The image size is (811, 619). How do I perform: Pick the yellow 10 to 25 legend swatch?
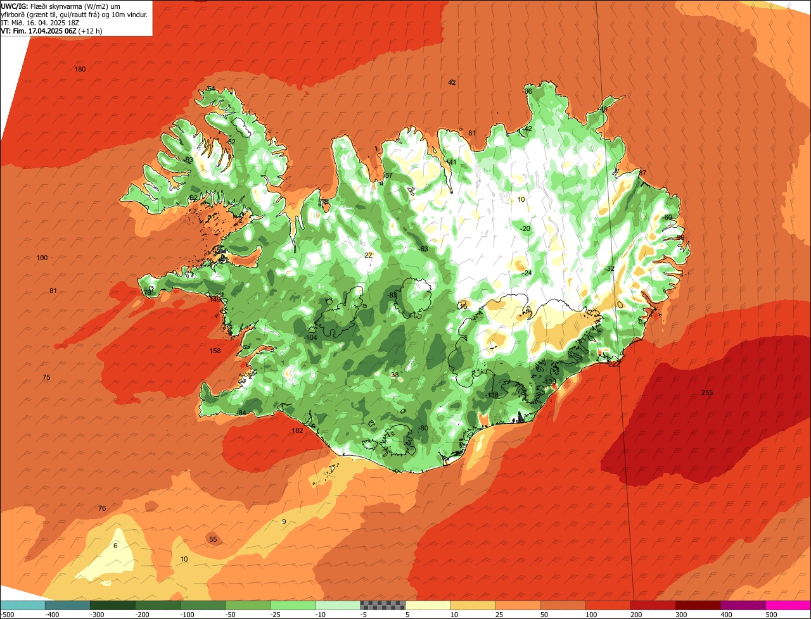[473, 605]
